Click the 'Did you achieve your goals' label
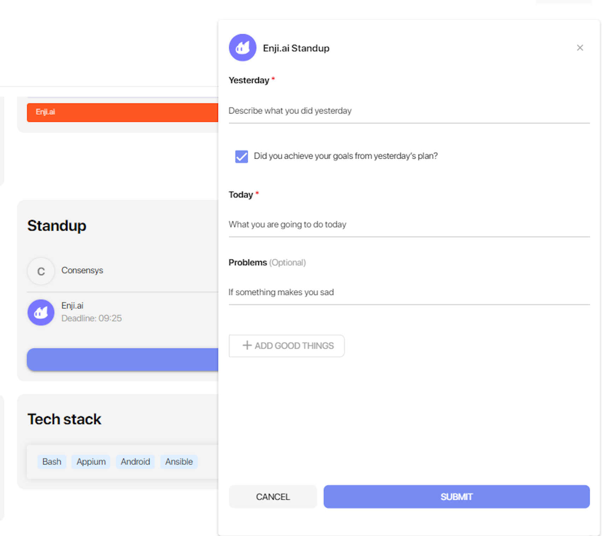Screen dimensions: 602x536 tap(346, 156)
